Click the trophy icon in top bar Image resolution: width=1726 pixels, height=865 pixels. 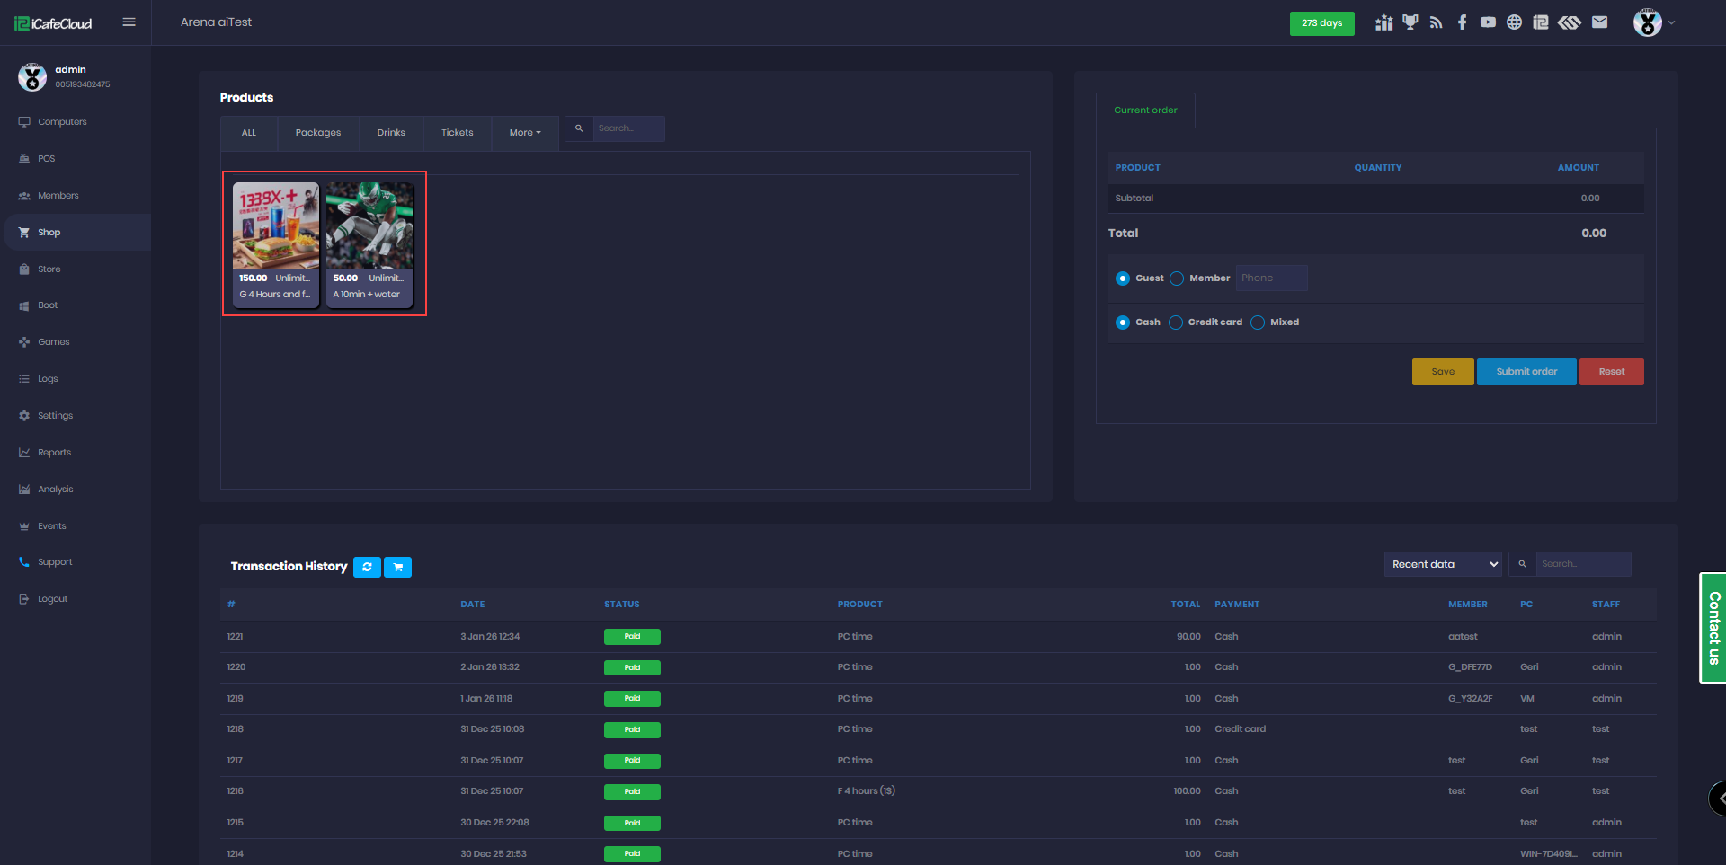click(x=1410, y=22)
